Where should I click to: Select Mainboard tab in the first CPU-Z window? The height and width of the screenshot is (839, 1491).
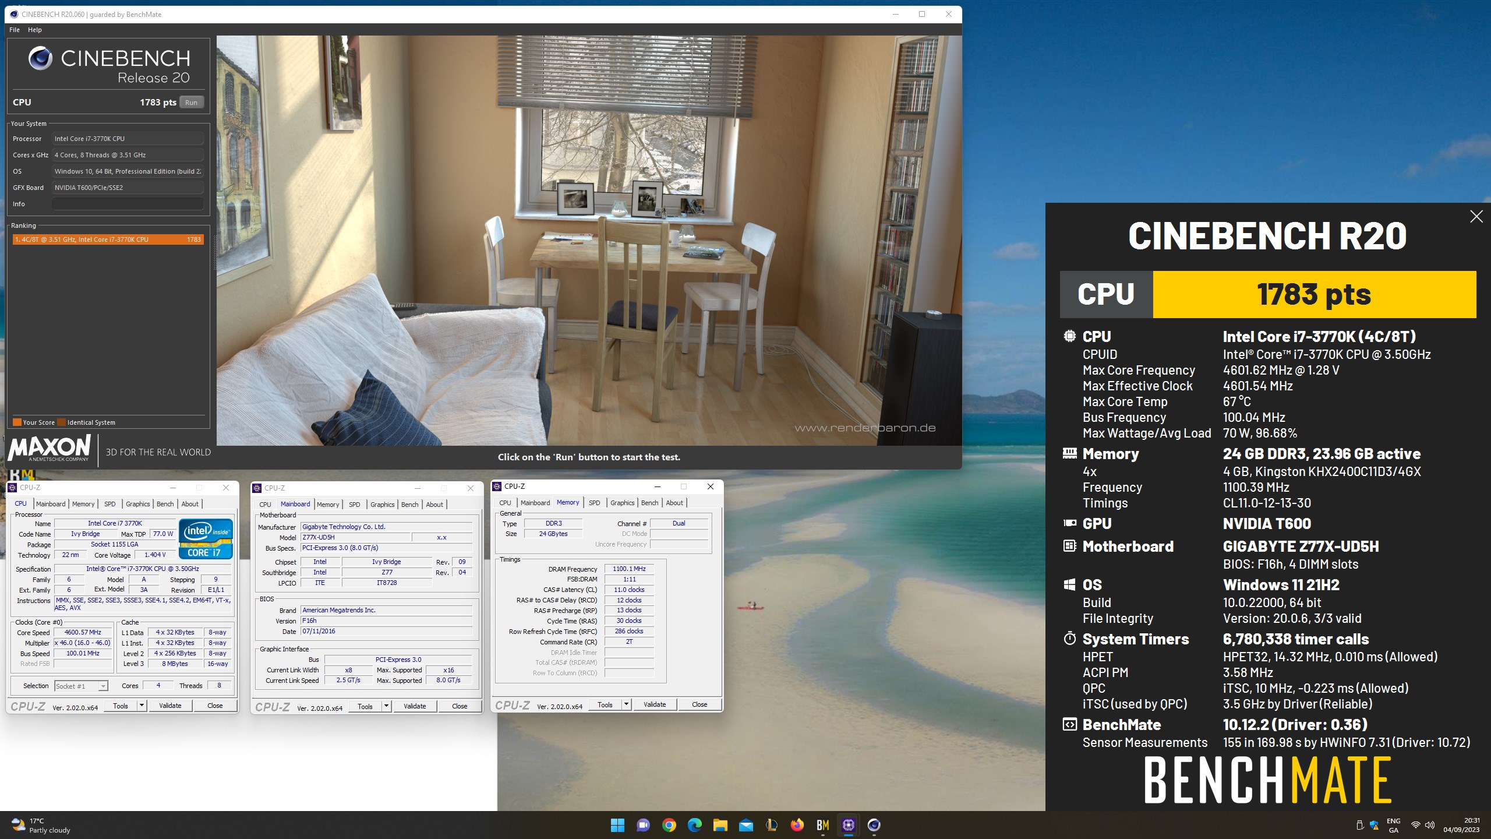pos(51,504)
